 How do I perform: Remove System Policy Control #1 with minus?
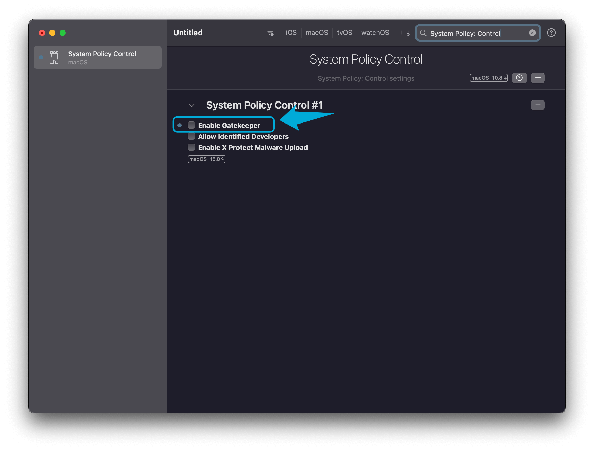pos(538,105)
